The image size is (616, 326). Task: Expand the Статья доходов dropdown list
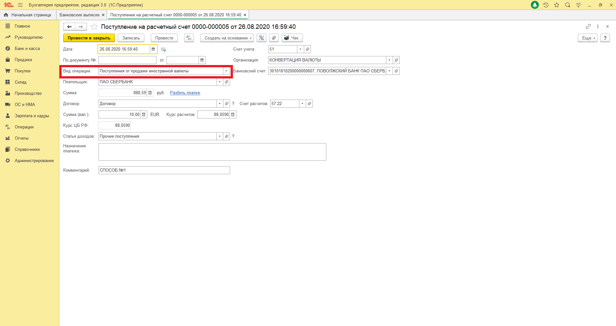(x=219, y=136)
